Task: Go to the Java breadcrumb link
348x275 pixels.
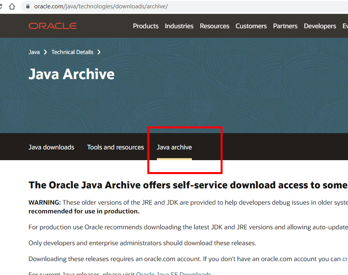Action: pos(34,52)
